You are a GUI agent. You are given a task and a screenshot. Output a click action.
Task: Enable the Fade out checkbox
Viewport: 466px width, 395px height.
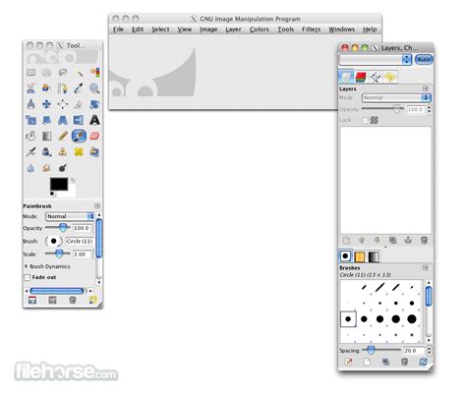pyautogui.click(x=28, y=277)
